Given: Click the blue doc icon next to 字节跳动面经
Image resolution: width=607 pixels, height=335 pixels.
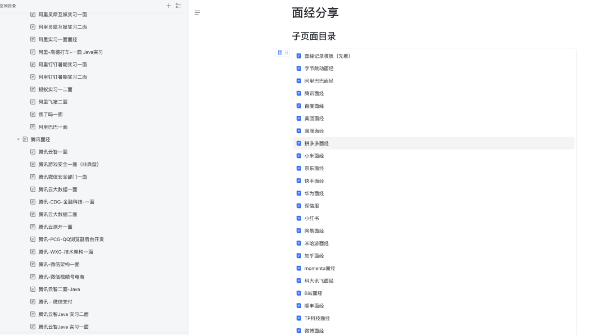Looking at the screenshot, I should [298, 69].
